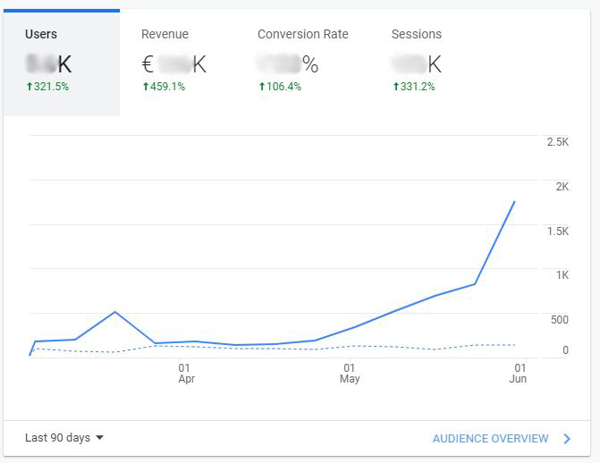
Task: Click the 01 Jun axis marker
Action: 518,373
